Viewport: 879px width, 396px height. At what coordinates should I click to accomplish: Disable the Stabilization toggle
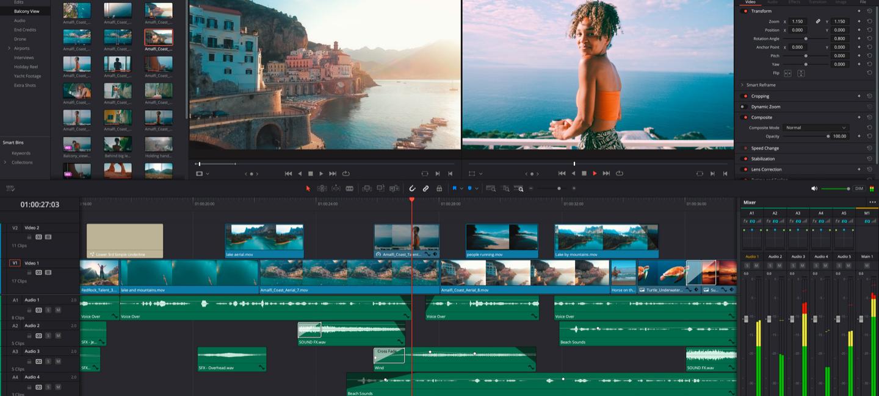745,159
